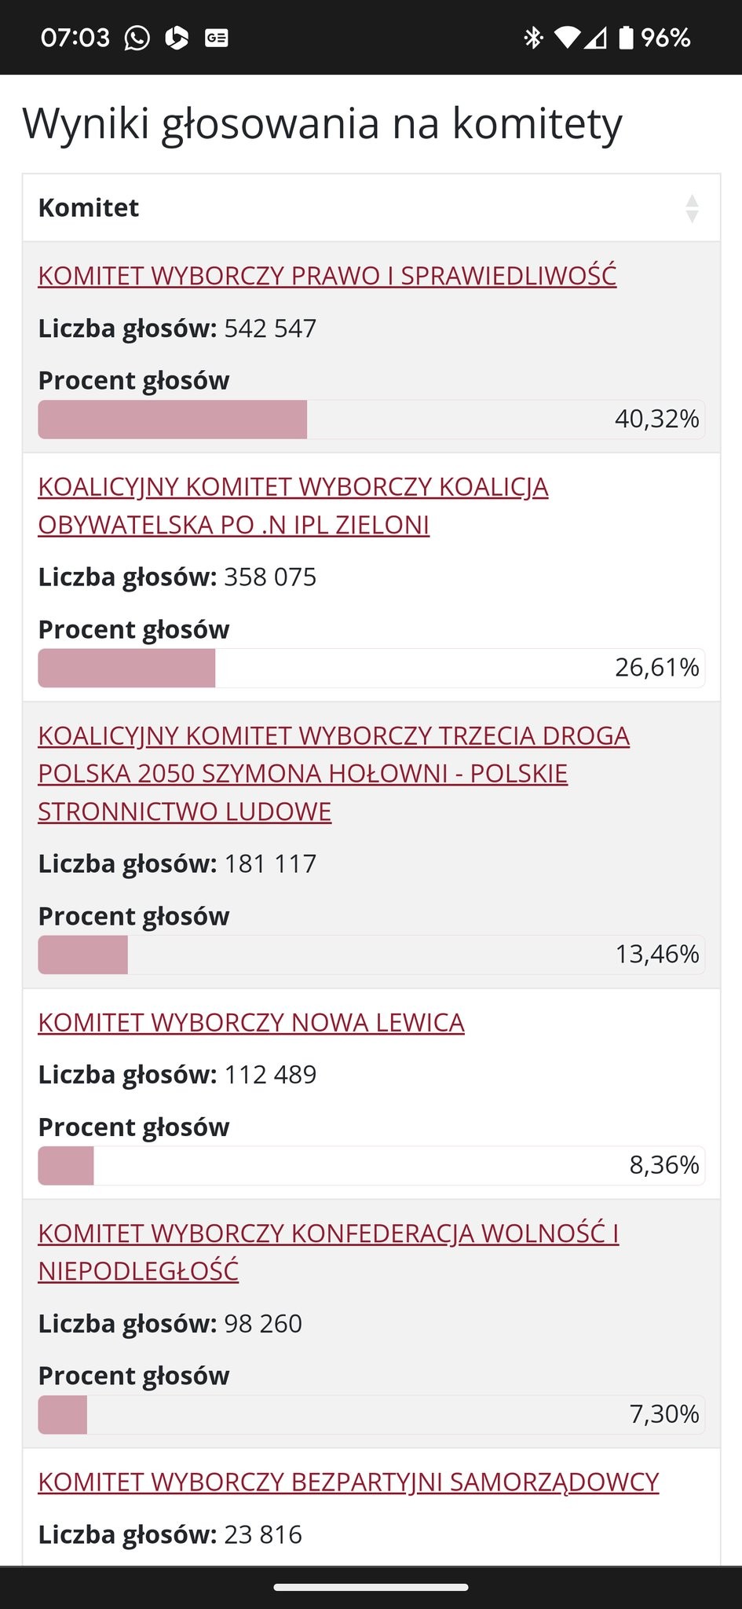
Task: Click the 13,46% vote percentage bar
Action: point(371,955)
